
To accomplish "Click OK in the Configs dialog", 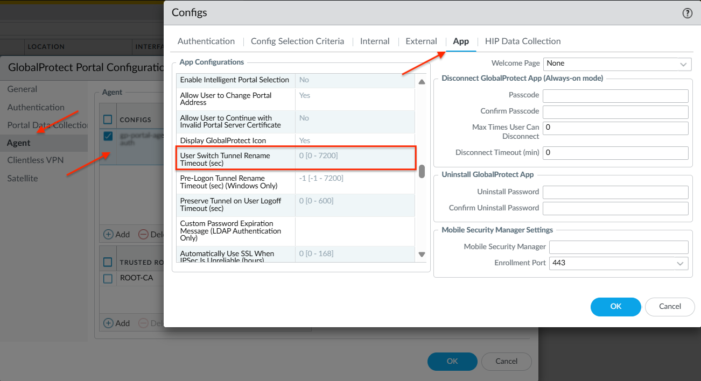I will pyautogui.click(x=616, y=307).
